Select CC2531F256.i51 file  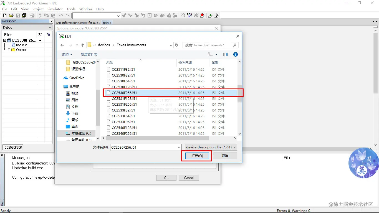pos(124,104)
